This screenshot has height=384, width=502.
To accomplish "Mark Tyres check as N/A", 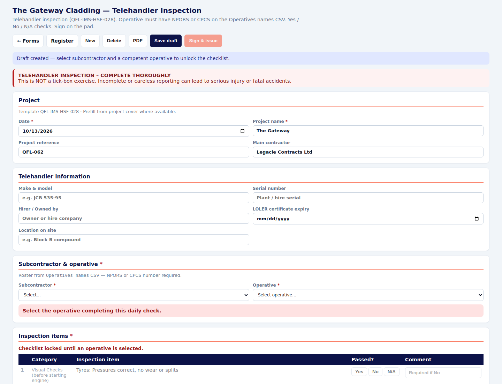I will [391, 372].
